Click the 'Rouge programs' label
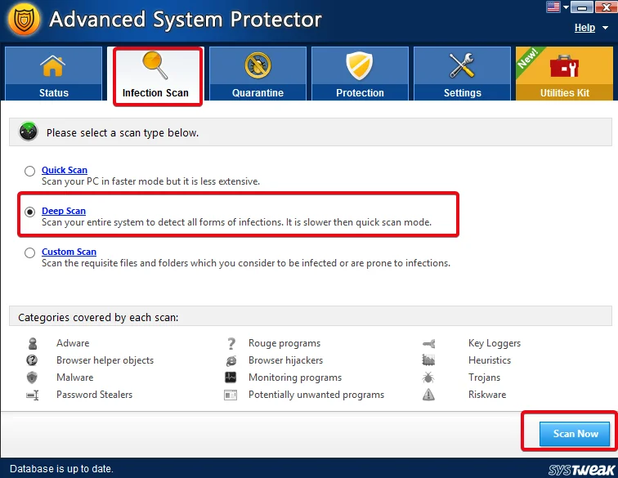618x478 pixels. pyautogui.click(x=284, y=344)
